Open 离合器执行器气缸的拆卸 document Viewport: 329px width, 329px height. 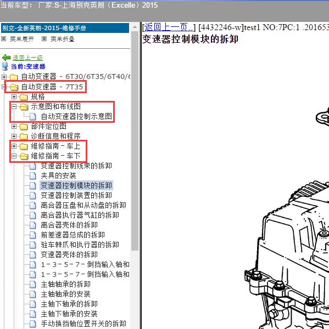point(80,215)
